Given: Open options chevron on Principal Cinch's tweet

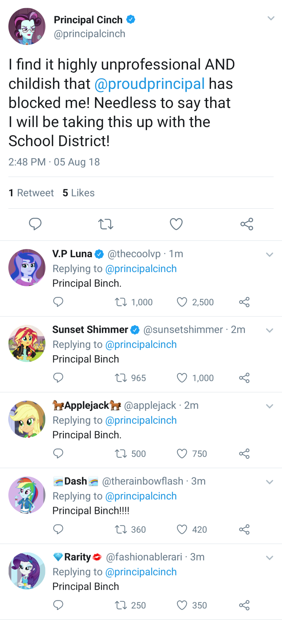Looking at the screenshot, I should pos(271,18).
